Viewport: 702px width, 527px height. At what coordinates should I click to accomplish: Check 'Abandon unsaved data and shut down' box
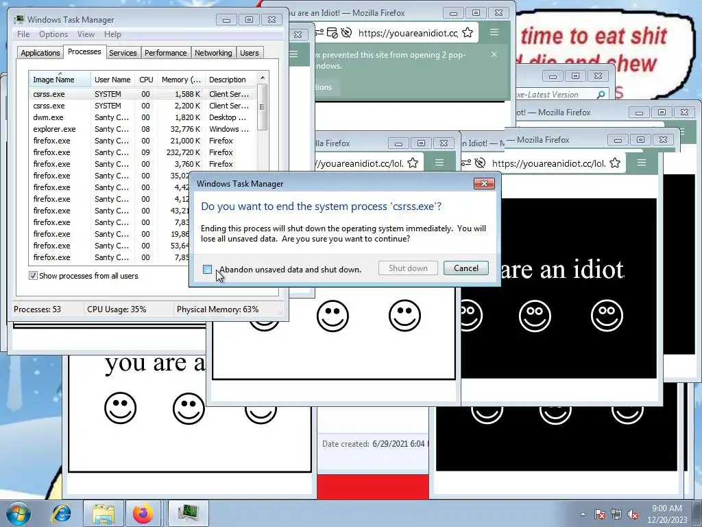point(207,269)
